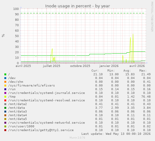Viewport: 155px width, 141px height.
Task: Click the 'Avg:' column header
Action: [x=127, y=71]
